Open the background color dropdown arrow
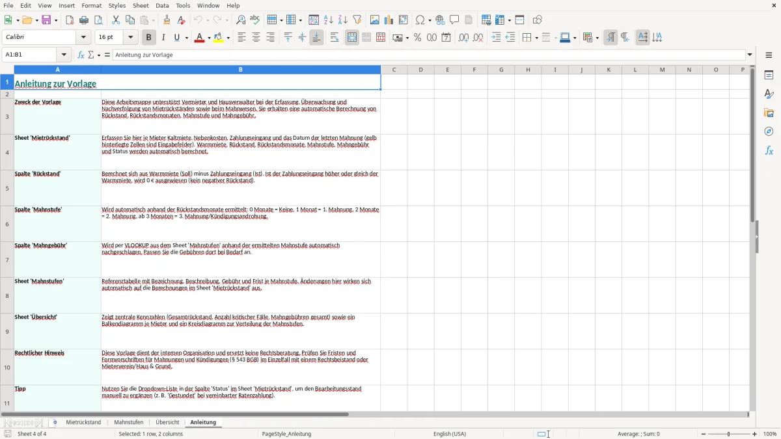This screenshot has height=439, width=781. (228, 38)
